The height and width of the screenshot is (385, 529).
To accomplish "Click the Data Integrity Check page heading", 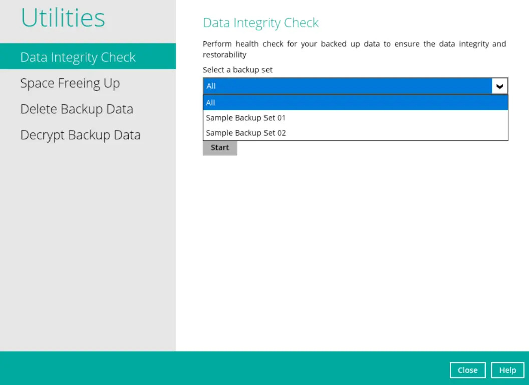I will [x=260, y=23].
